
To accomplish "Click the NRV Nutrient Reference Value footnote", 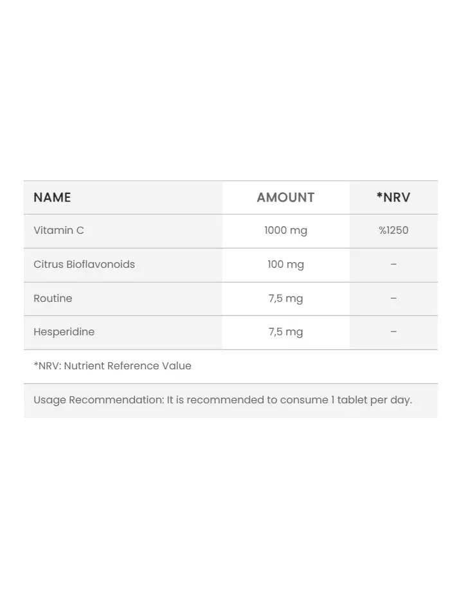I will (x=112, y=365).
